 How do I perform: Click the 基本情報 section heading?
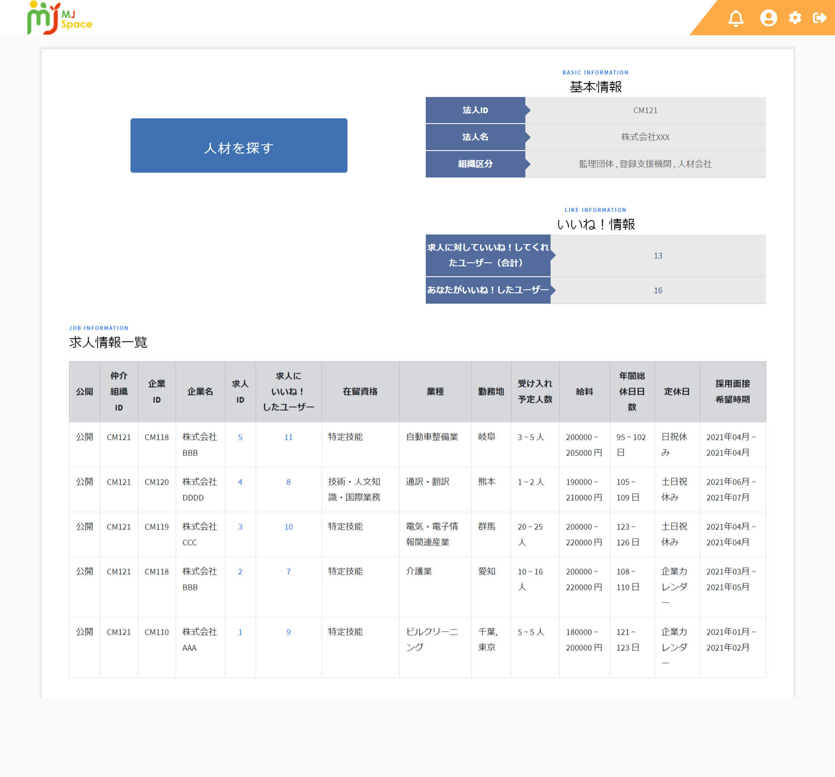tap(596, 87)
